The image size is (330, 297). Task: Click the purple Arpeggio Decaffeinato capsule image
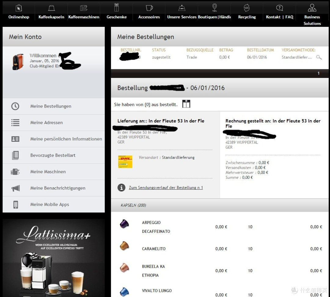coord(124,224)
